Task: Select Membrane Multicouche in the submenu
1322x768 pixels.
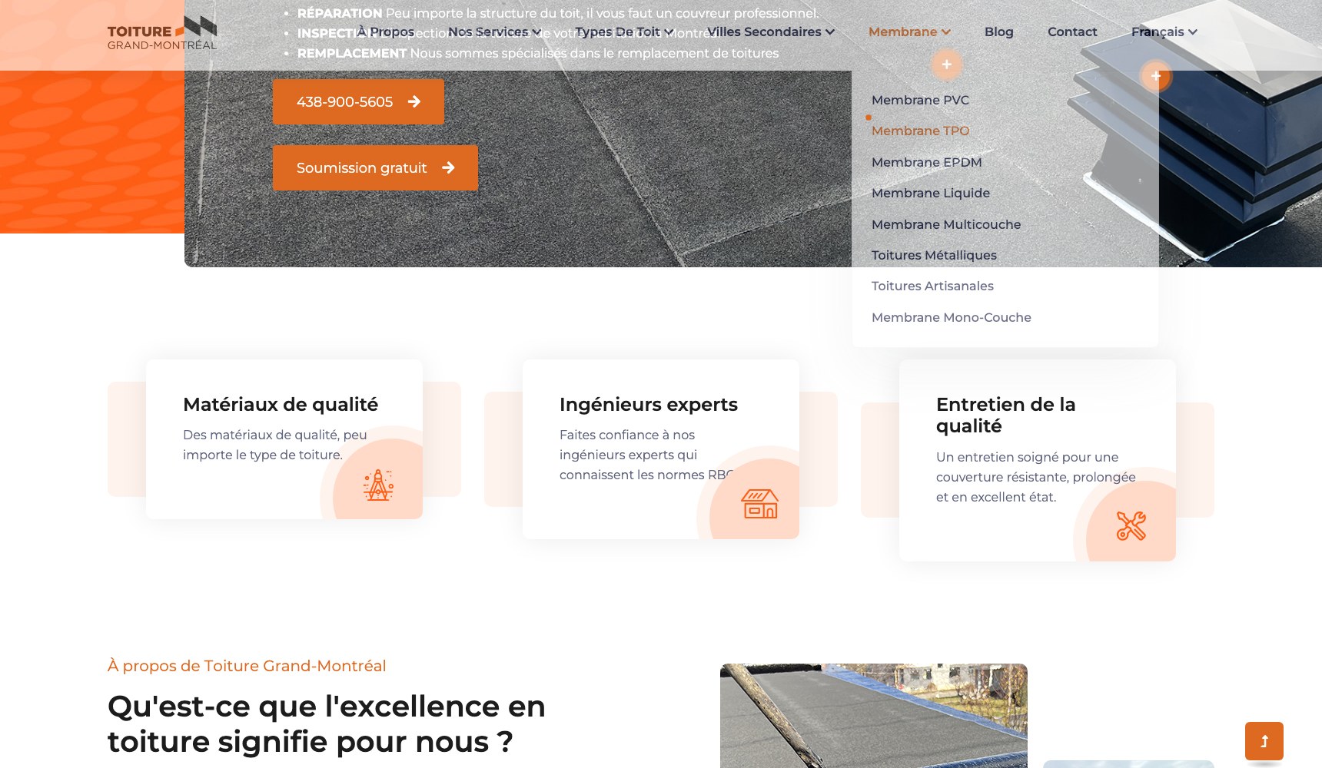Action: (946, 224)
